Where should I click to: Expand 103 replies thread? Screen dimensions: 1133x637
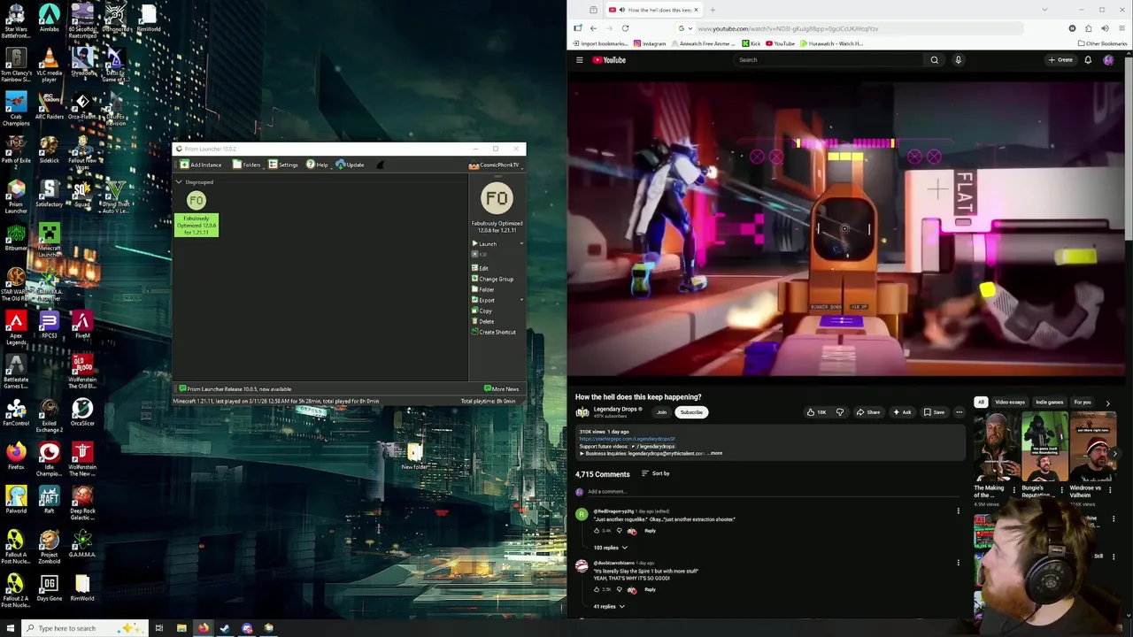610,548
